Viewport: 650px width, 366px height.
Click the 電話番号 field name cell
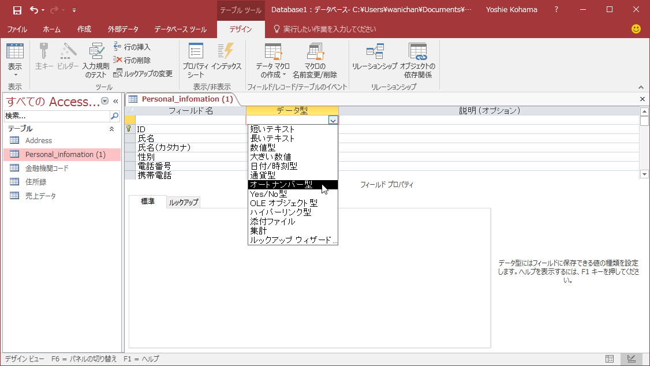coord(190,166)
